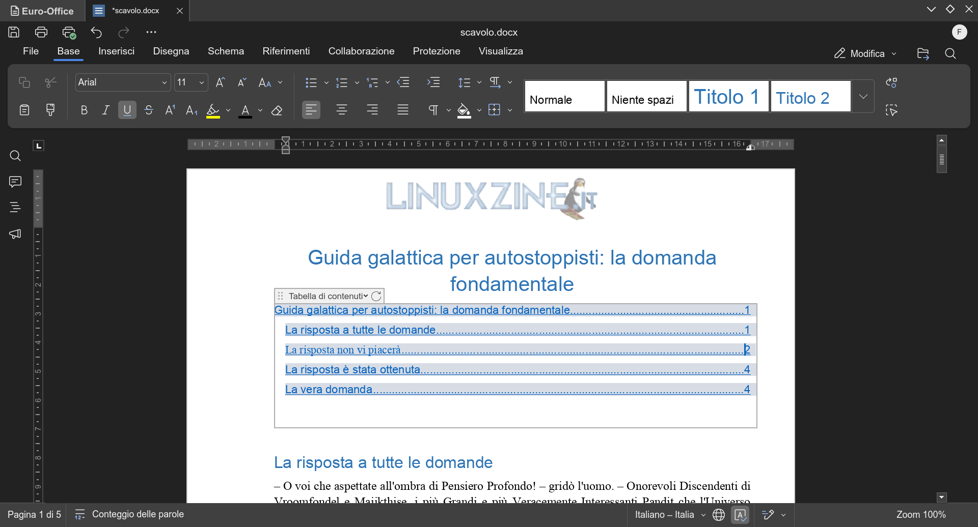Decrease indent
This screenshot has width=978, height=527.
[x=403, y=82]
